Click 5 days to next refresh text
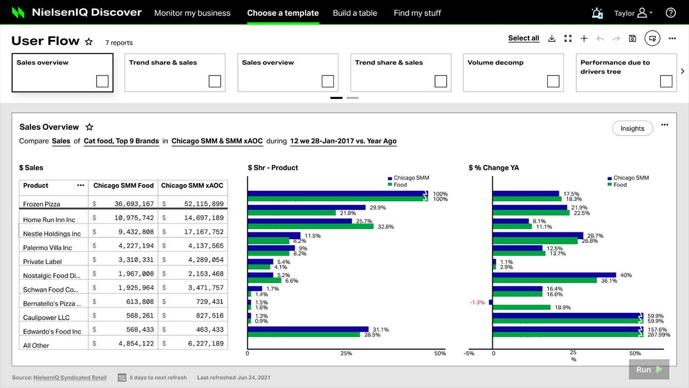Image resolution: width=689 pixels, height=388 pixels. (158, 377)
